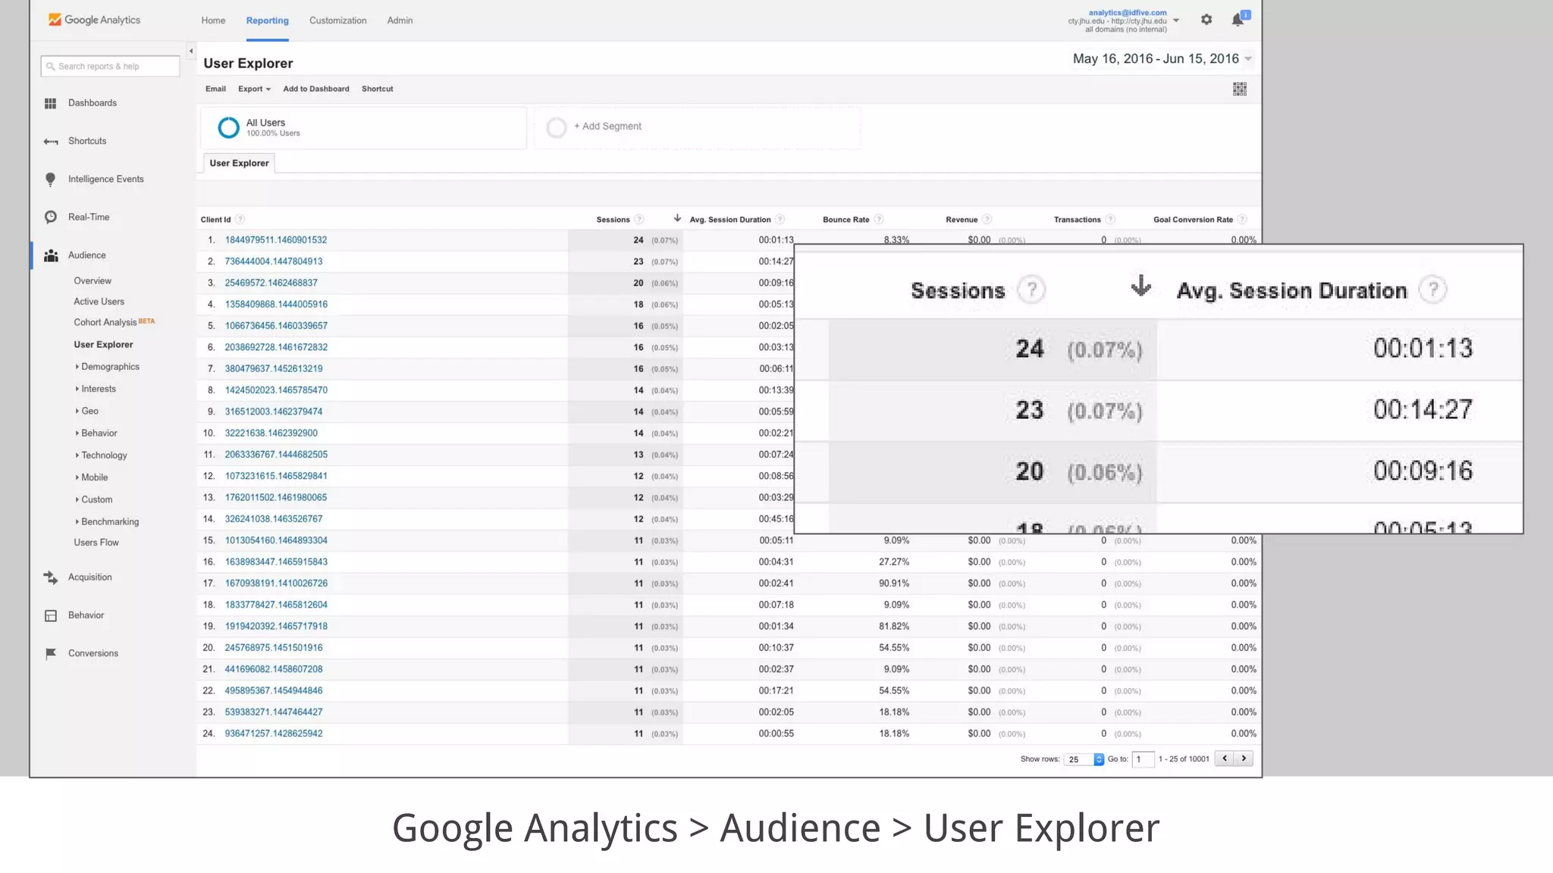The height and width of the screenshot is (873, 1553).
Task: Sort by Bounce Rate column header
Action: coord(846,220)
